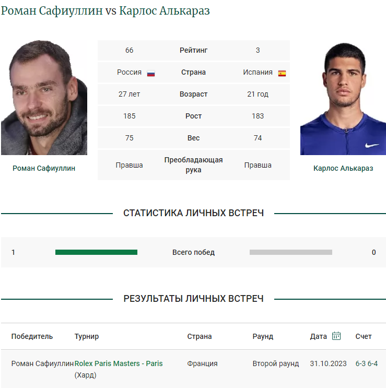The height and width of the screenshot is (388, 386).
Task: Click the Russian flag icon
Action: click(151, 73)
